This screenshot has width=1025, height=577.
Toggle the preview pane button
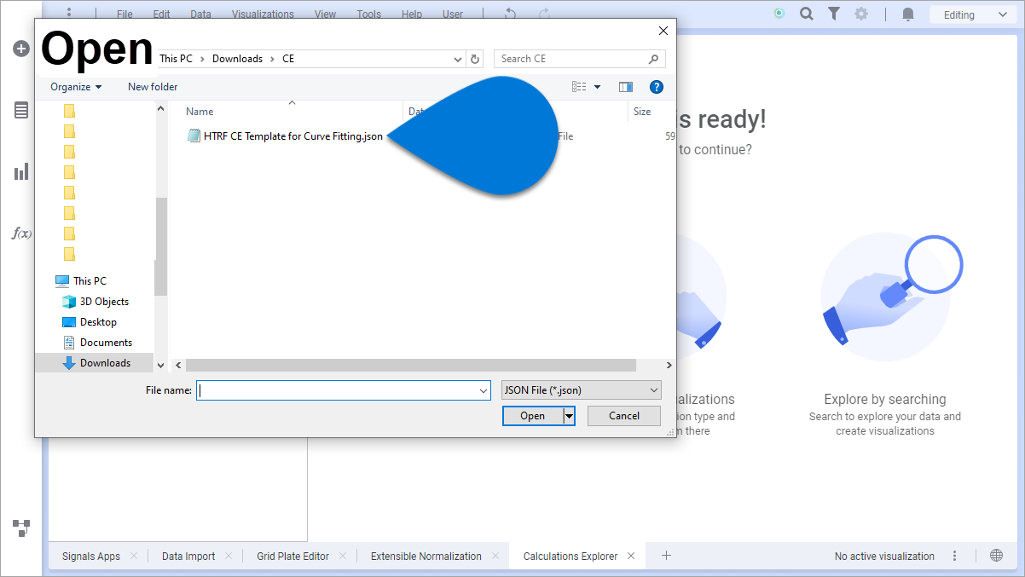(x=626, y=87)
